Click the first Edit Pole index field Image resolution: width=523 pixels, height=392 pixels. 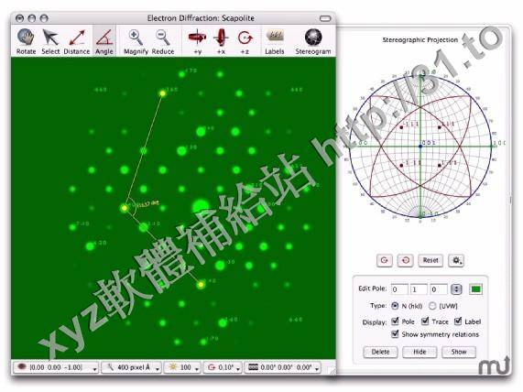pos(399,289)
